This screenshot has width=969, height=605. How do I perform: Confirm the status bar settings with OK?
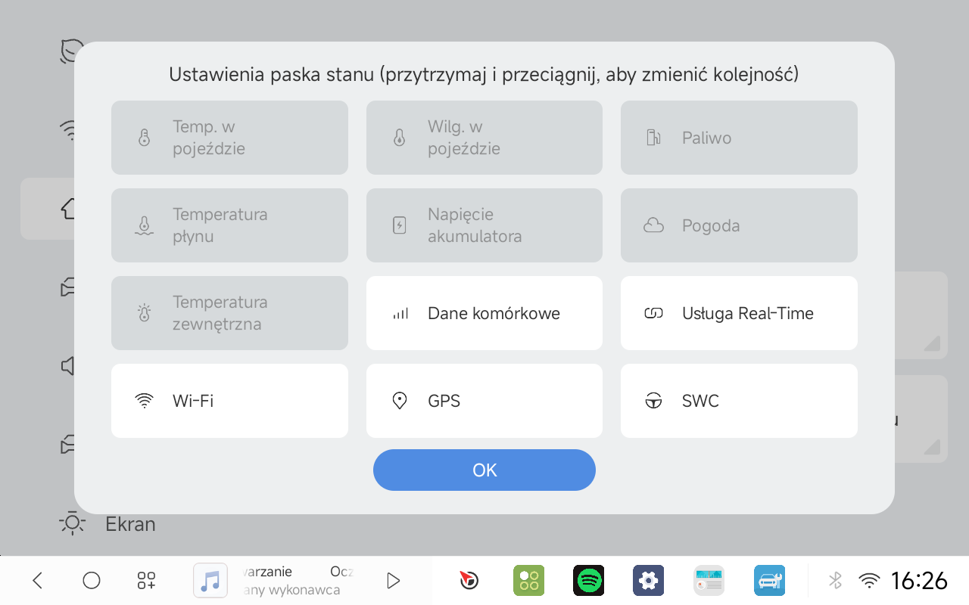click(484, 470)
